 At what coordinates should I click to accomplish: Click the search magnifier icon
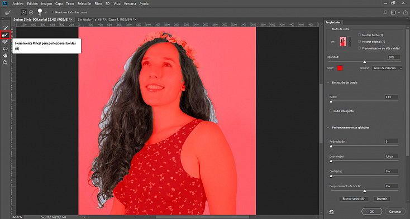pos(385,12)
